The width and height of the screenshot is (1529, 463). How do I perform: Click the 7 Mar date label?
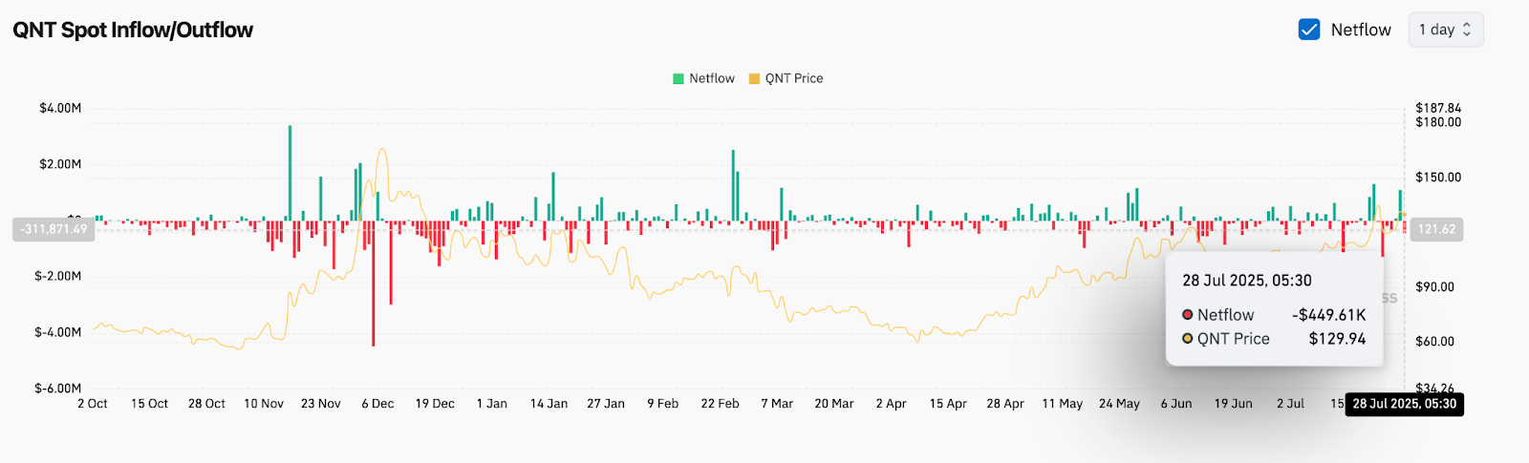tap(777, 404)
